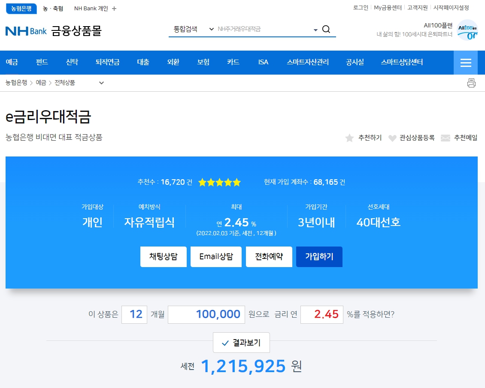The height and width of the screenshot is (388, 485).
Task: Click the 농협은행 breadcrumb link
Action: (16, 83)
